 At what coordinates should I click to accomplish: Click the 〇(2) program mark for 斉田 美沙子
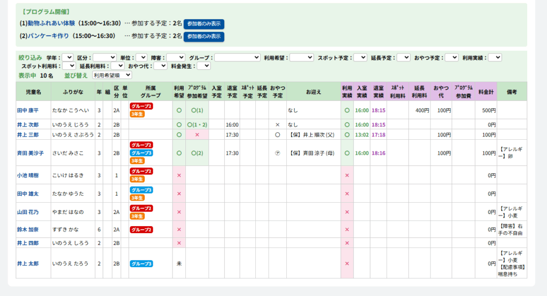197,153
